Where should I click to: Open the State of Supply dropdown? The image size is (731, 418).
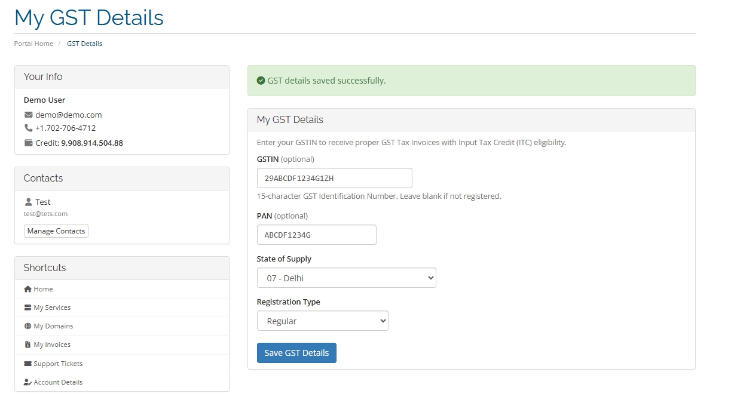coord(347,278)
